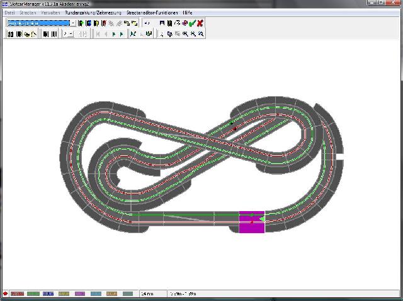Image resolution: width=403 pixels, height=301 pixels.
Task: Click the green checkmark confirm icon
Action: coord(193,23)
